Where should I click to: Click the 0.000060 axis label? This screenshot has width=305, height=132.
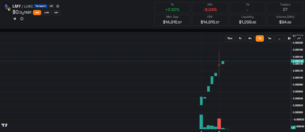298,91
